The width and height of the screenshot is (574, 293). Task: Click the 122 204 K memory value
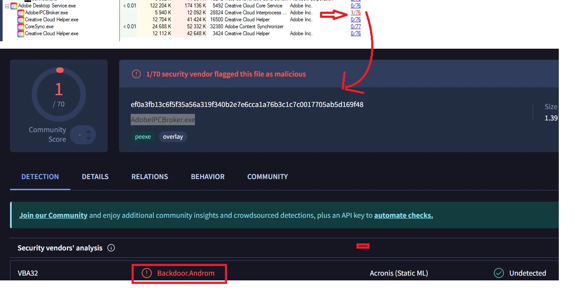pyautogui.click(x=160, y=6)
